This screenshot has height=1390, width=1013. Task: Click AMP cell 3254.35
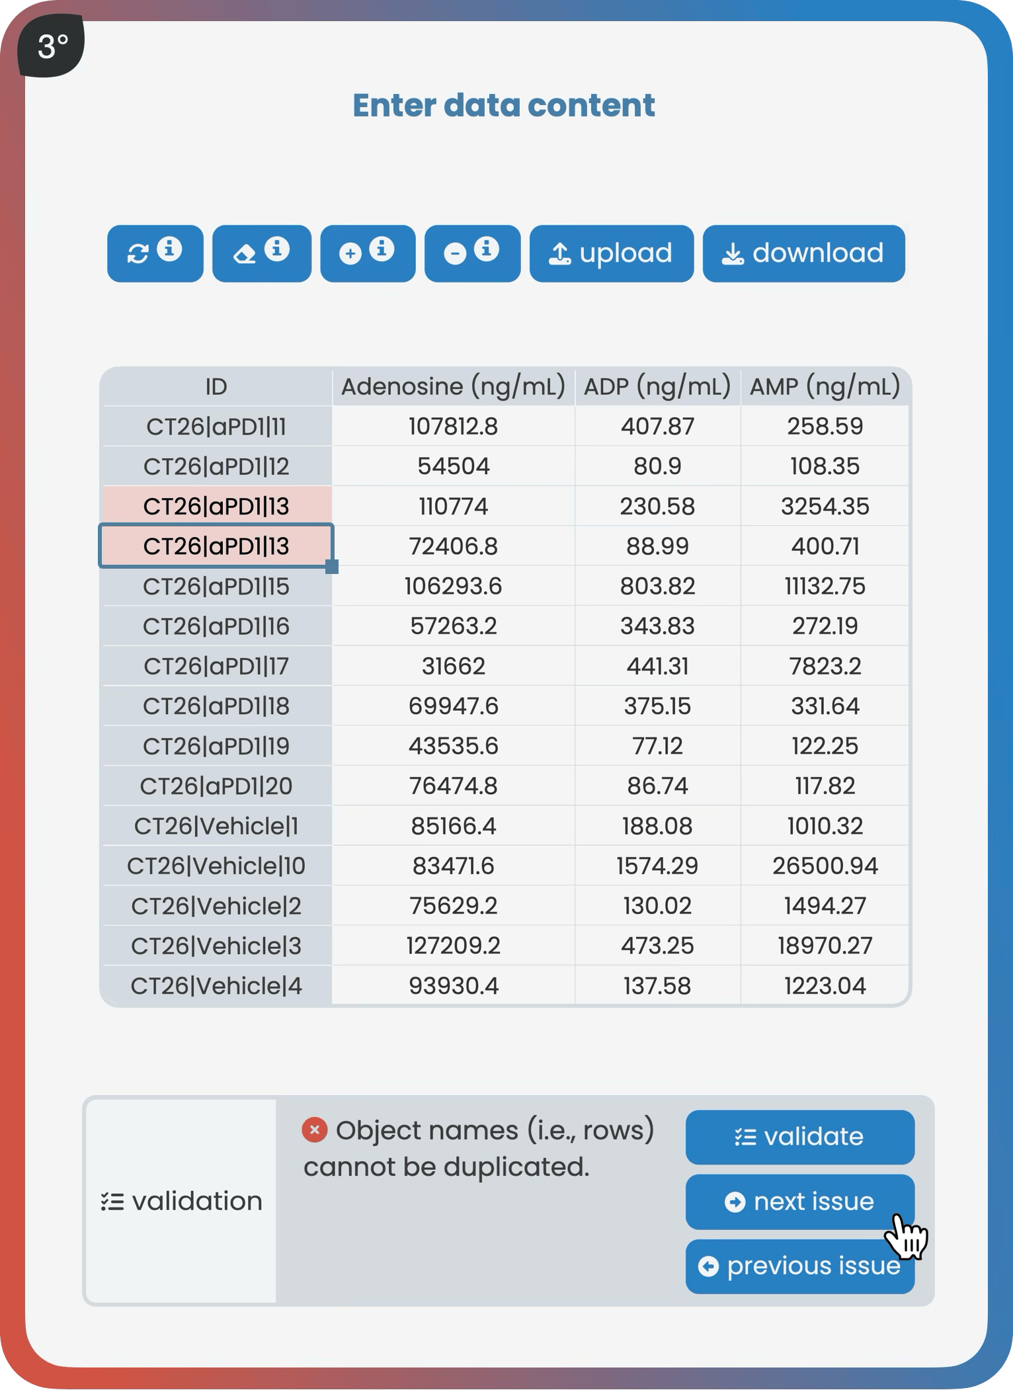point(825,507)
